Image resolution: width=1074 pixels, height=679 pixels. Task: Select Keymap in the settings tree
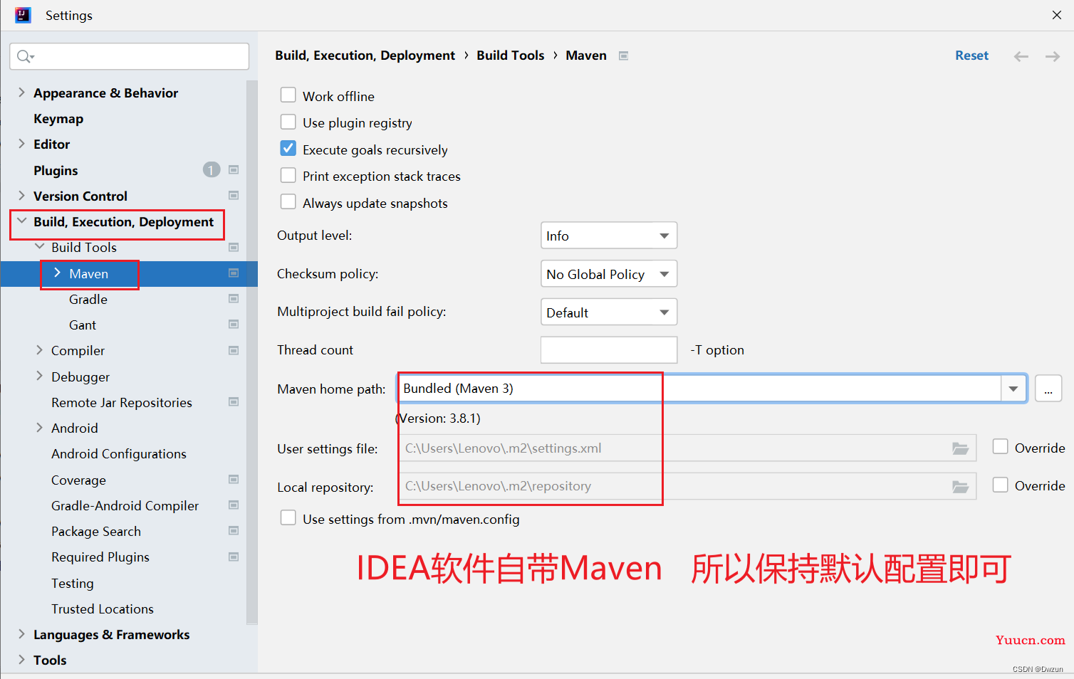[x=58, y=119]
